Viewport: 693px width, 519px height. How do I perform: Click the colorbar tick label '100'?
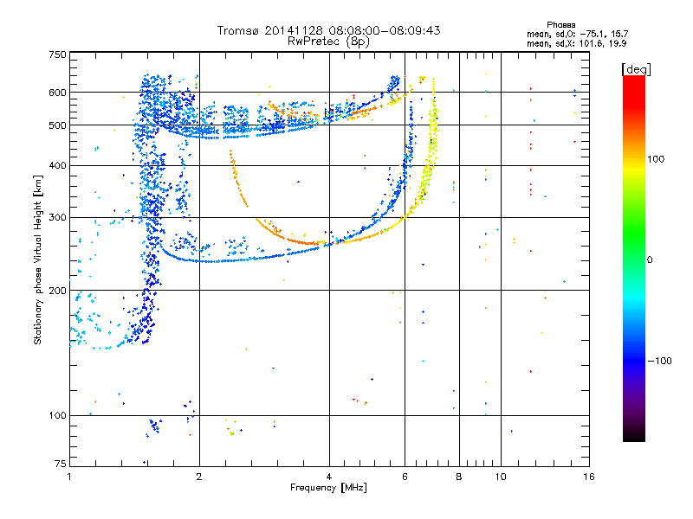coord(656,159)
